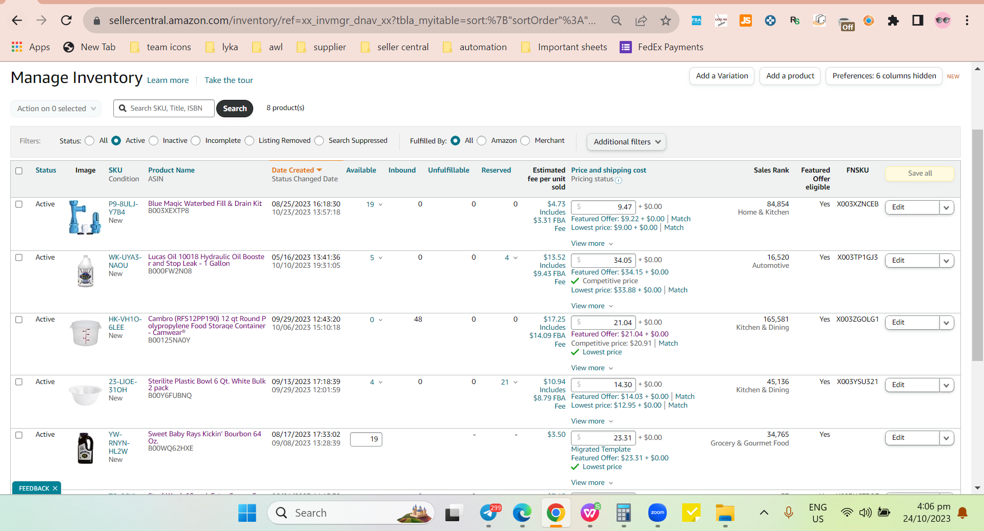
Task: Open the browser Extensions puzzle icon
Action: coord(893,20)
